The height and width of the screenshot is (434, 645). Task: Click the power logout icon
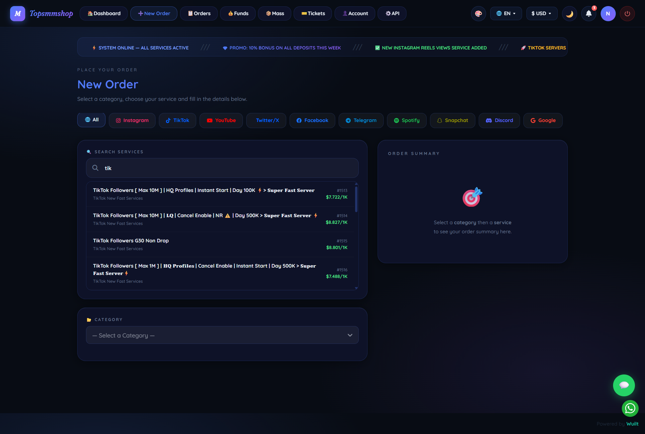627,14
